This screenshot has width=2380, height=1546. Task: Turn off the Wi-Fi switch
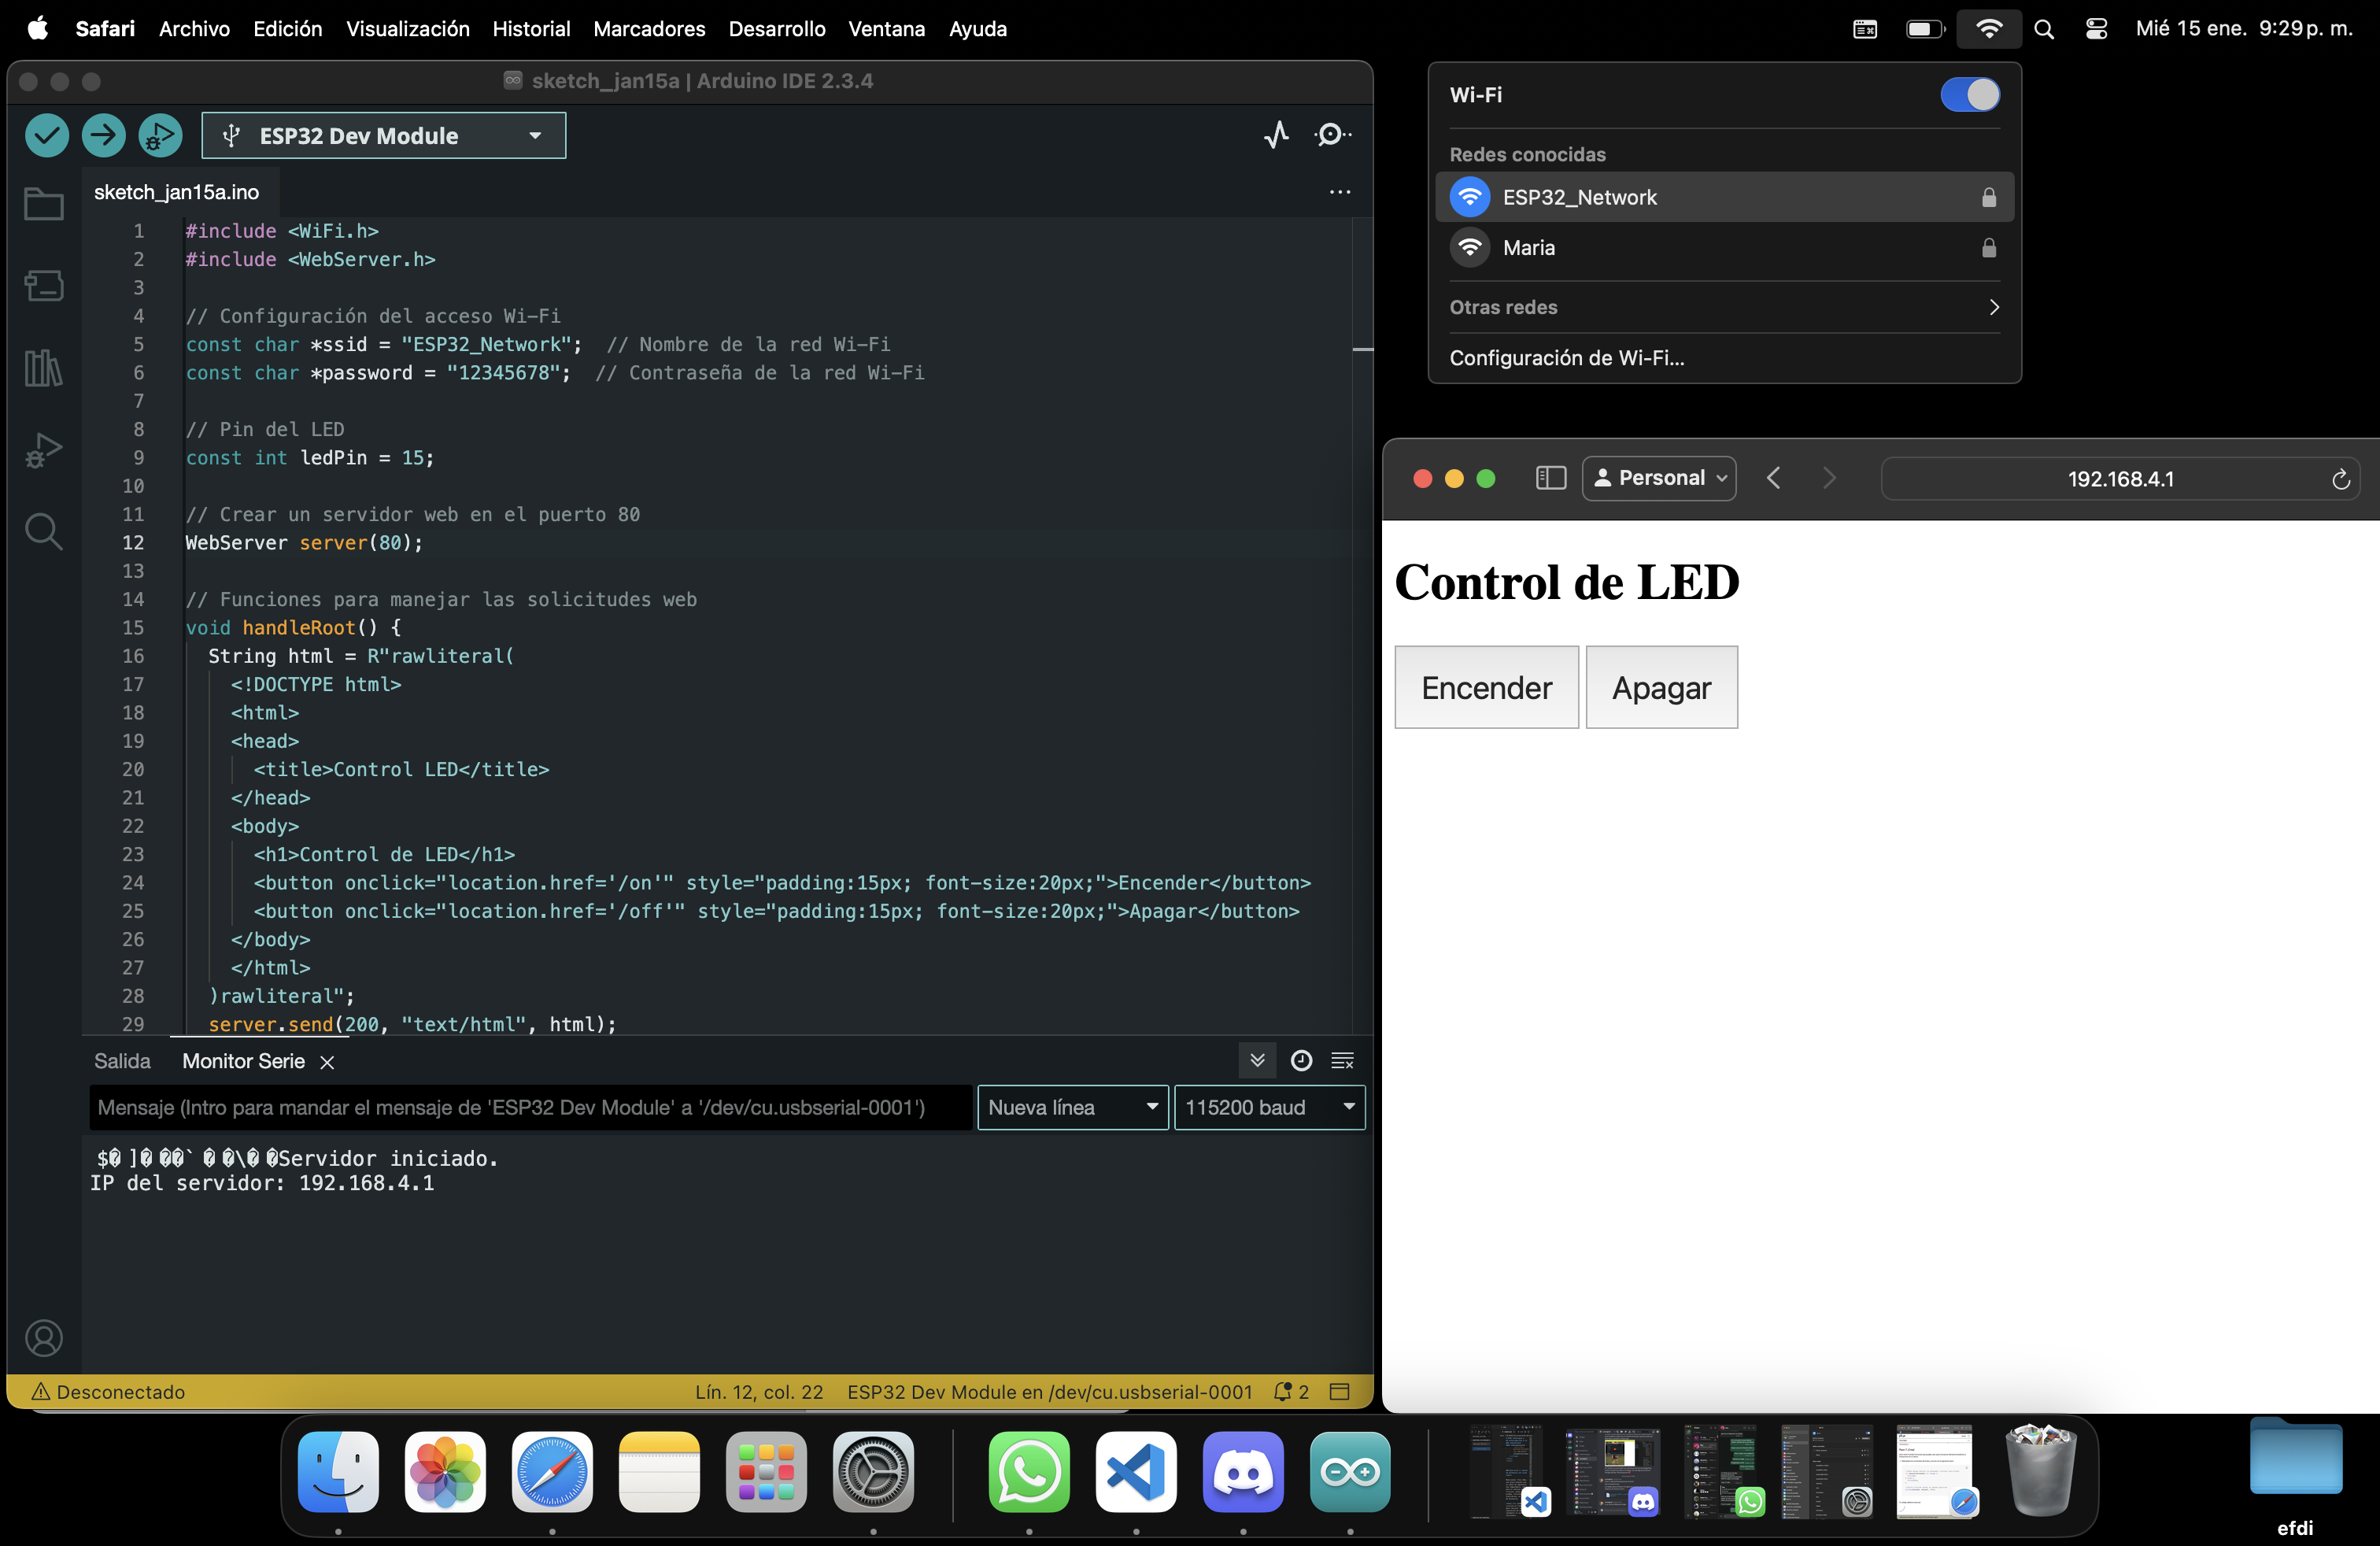pyautogui.click(x=1969, y=95)
